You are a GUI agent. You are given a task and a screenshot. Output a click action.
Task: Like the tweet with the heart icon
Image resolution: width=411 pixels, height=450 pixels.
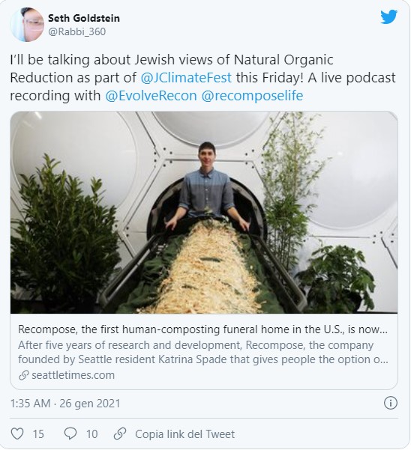[17, 434]
